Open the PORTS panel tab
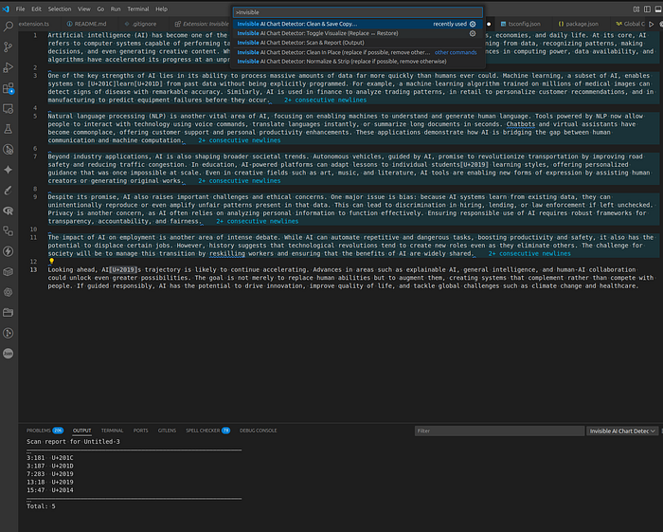663x532 pixels. [141, 431]
